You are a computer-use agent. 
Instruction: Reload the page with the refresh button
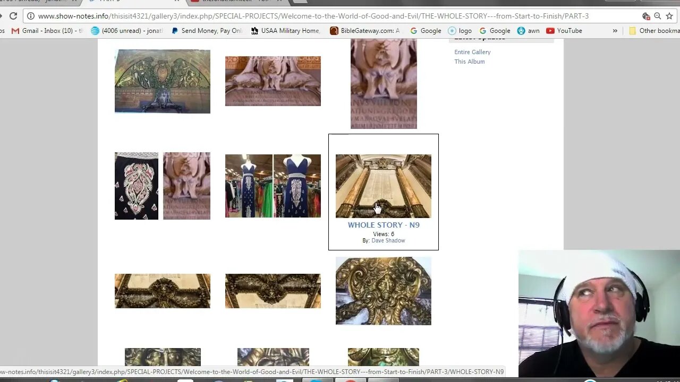pyautogui.click(x=13, y=16)
